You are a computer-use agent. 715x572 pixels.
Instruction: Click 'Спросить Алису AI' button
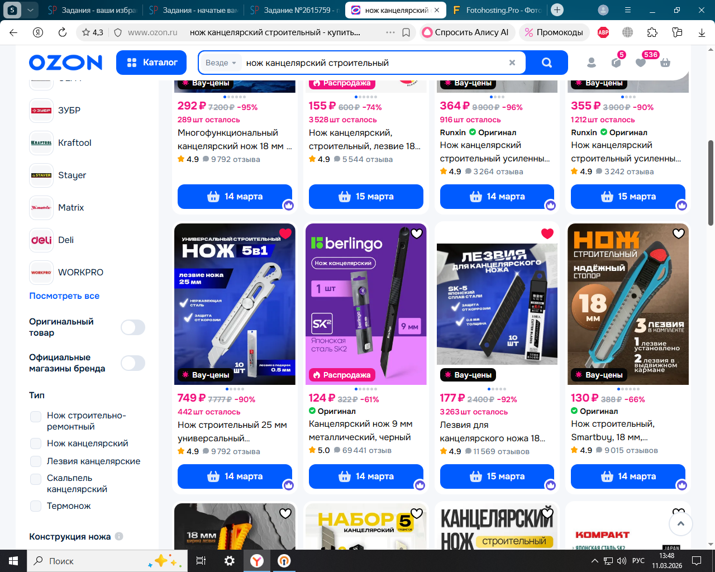click(466, 32)
